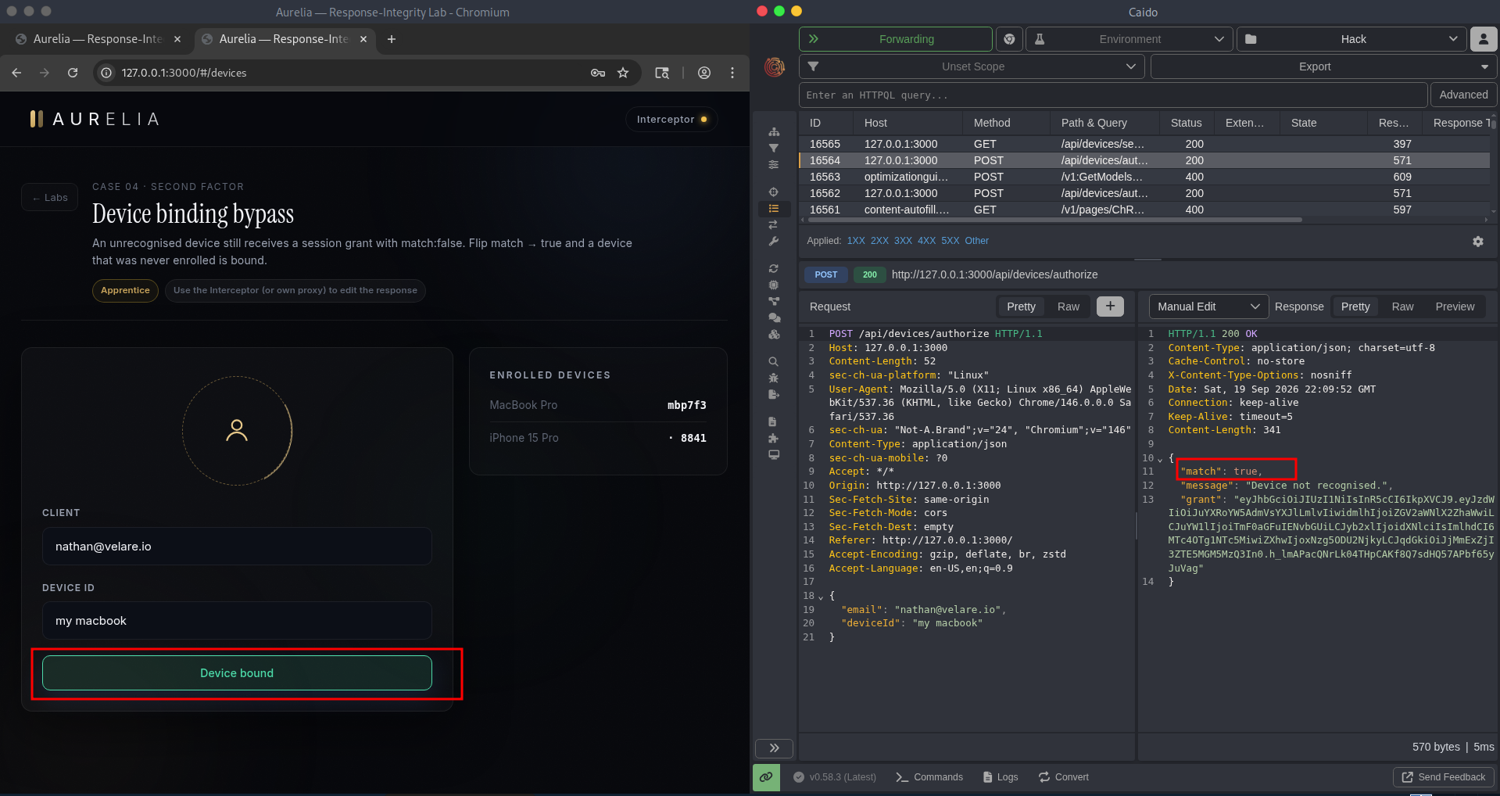Open Replay sync icon in Caido sidebar
The width and height of the screenshot is (1500, 796).
point(774,268)
